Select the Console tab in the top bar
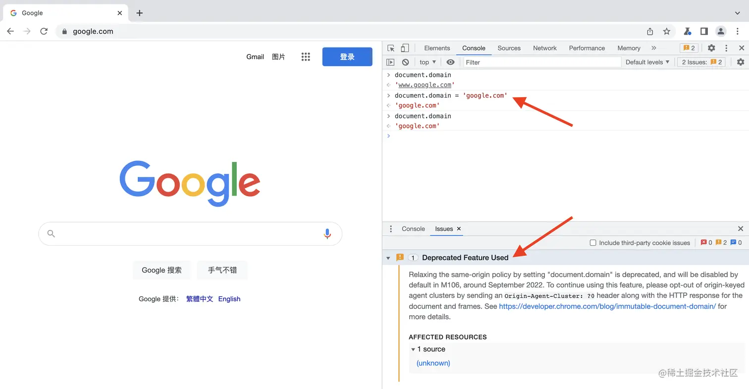This screenshot has width=749, height=389. coord(474,48)
